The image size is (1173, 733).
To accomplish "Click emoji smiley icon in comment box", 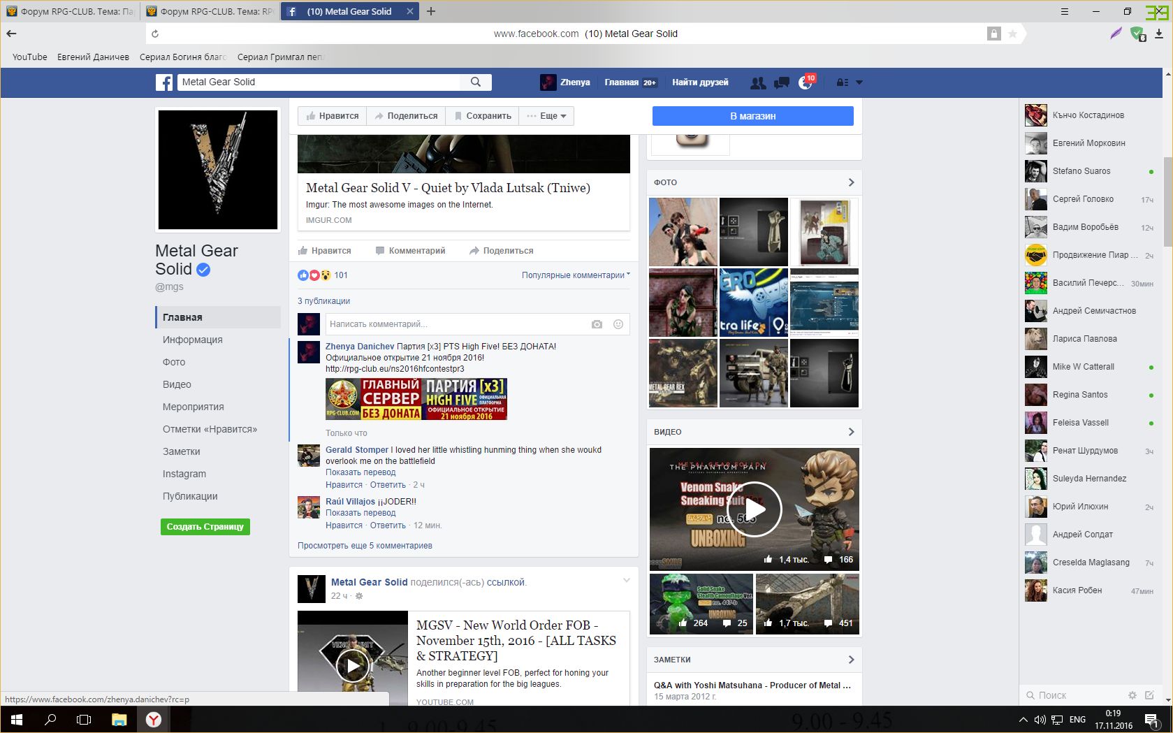I will coord(618,324).
